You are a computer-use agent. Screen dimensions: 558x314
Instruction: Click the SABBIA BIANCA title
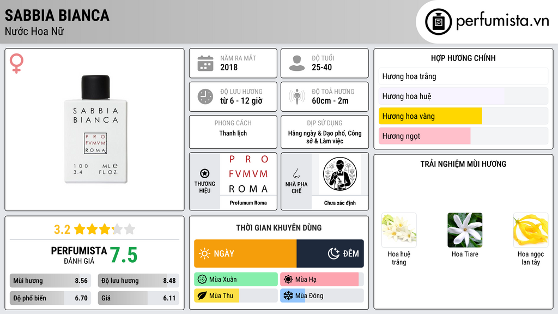click(57, 15)
